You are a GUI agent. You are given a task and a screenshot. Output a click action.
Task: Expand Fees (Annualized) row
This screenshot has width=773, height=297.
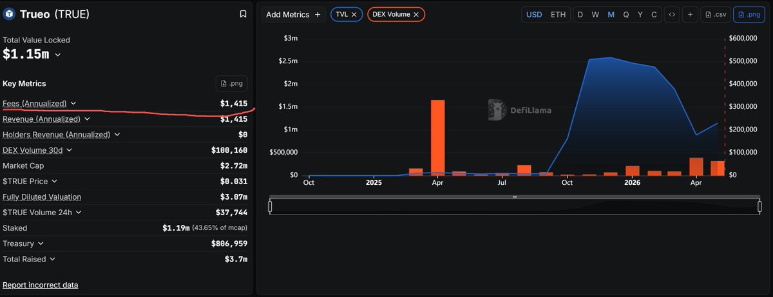click(x=73, y=104)
